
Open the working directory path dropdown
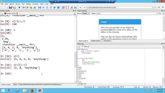click(152, 7)
